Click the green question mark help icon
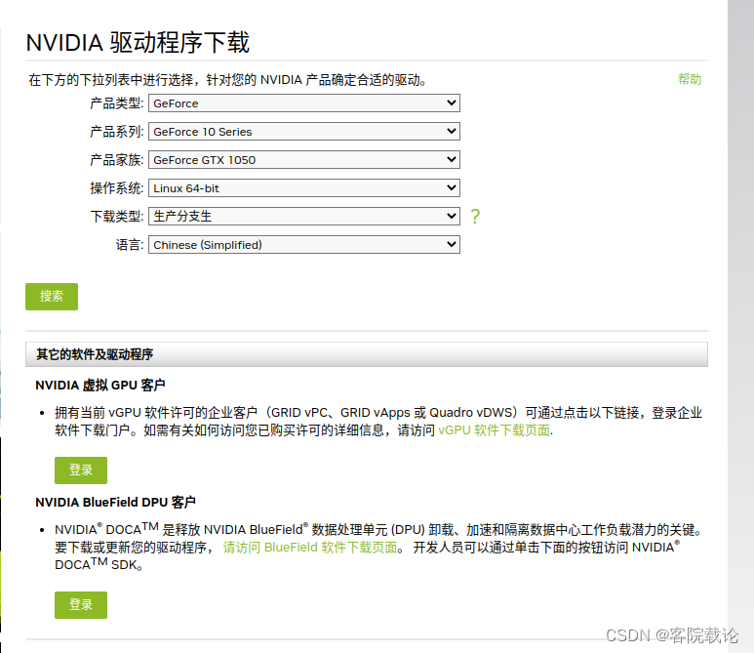Screen dimensions: 754x653 pyautogui.click(x=475, y=217)
